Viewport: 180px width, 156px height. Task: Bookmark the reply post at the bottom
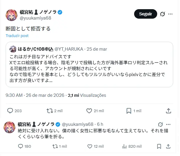pos(159,146)
